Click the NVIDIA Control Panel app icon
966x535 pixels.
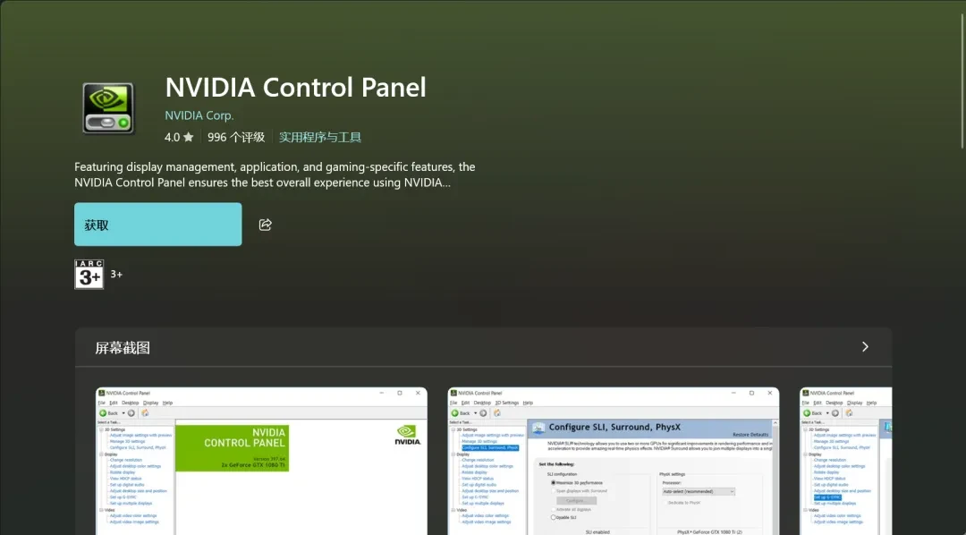click(108, 108)
